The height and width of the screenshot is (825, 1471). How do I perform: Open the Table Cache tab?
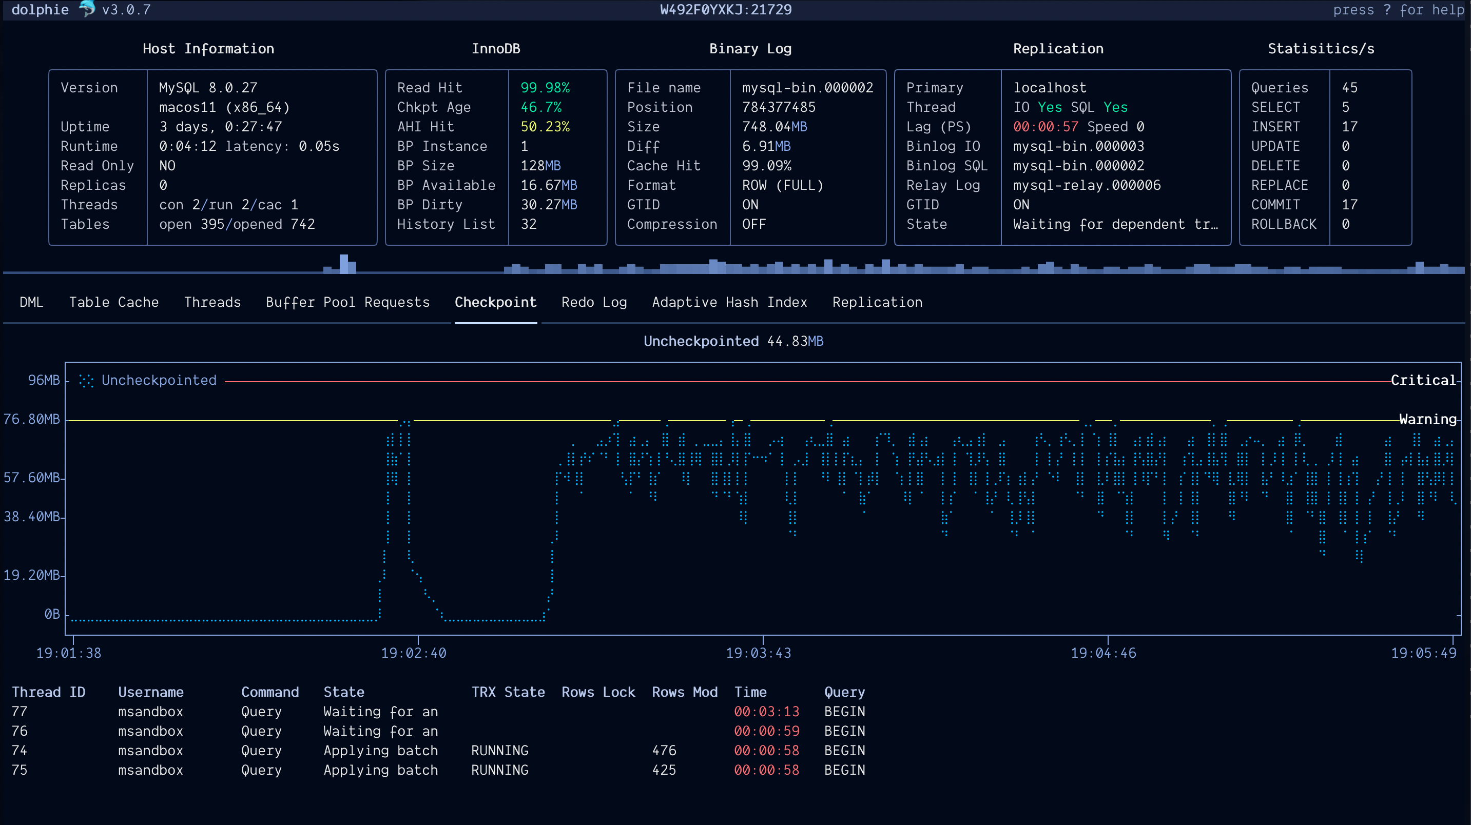tap(113, 302)
